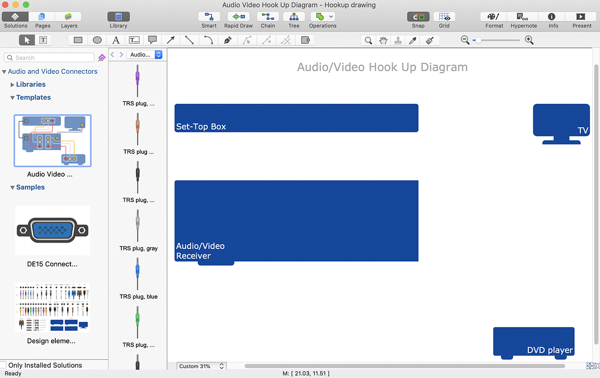Activate Rapid Draw mode
The width and height of the screenshot is (600, 378).
238,17
